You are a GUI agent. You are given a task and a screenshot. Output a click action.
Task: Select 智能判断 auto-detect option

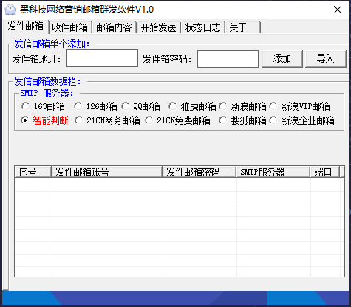[44, 120]
